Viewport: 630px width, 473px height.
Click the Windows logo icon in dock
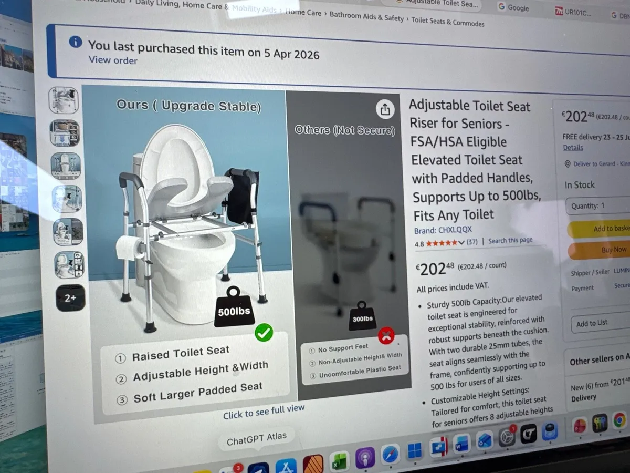coord(415,451)
